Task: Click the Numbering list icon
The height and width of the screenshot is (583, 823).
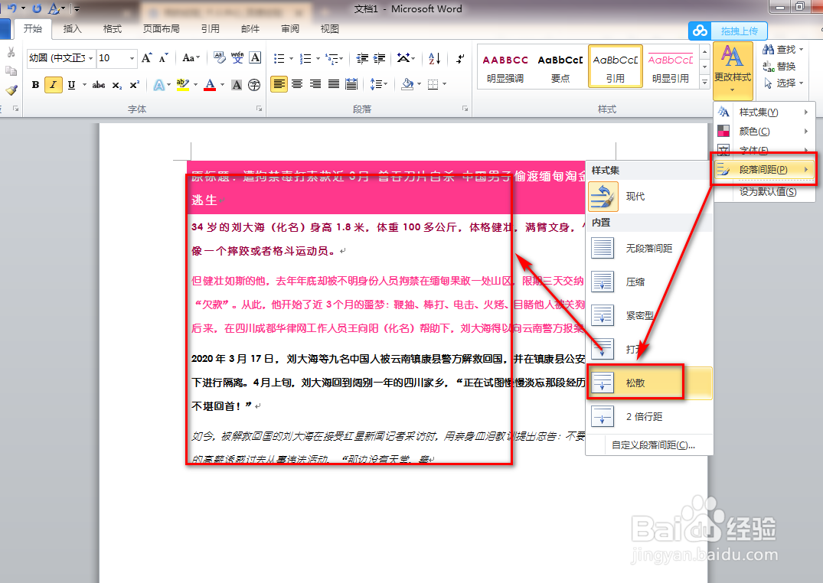Action: [x=305, y=58]
